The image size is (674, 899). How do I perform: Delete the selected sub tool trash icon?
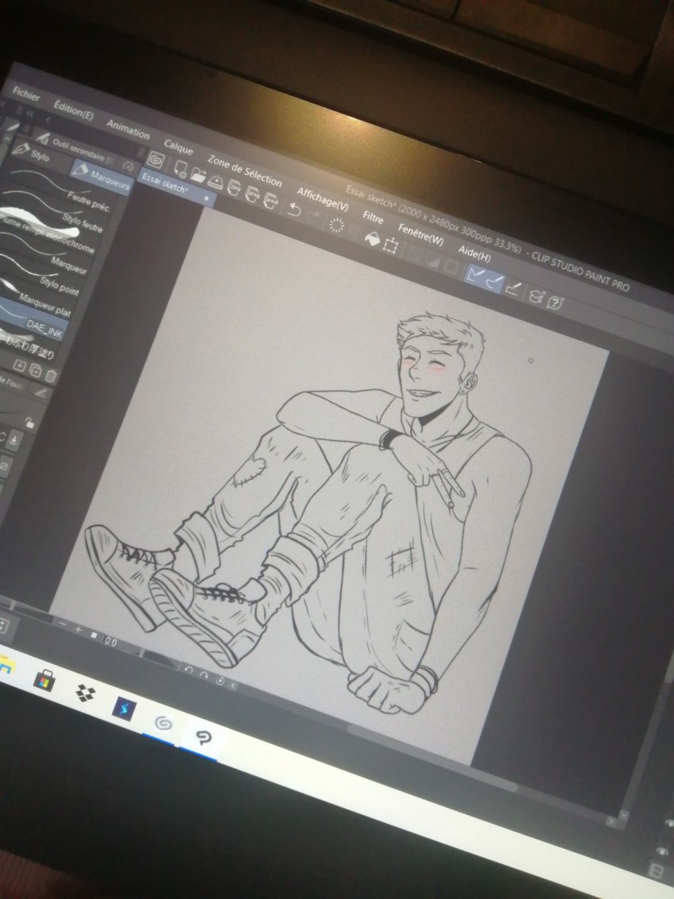pos(51,377)
